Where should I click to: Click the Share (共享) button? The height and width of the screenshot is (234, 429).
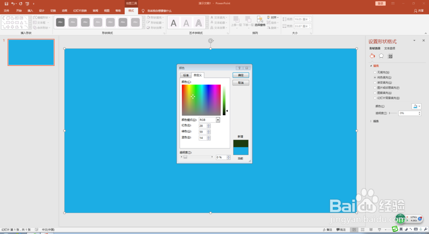coord(419,11)
